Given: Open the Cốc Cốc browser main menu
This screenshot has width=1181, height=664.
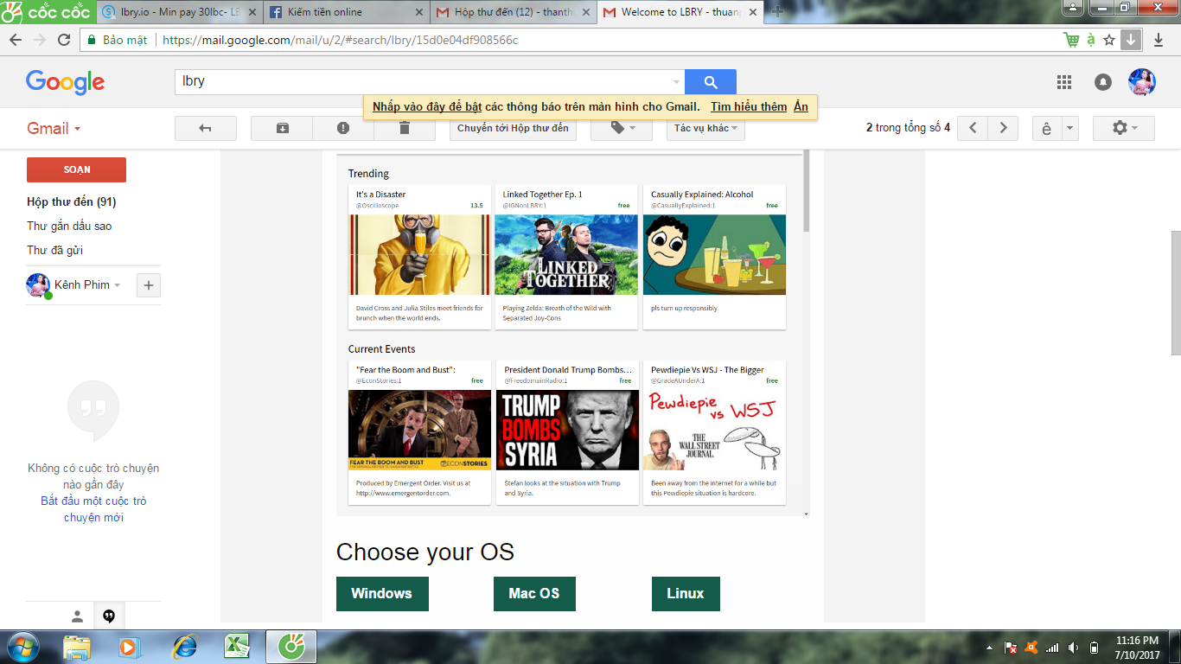Looking at the screenshot, I should 47,12.
